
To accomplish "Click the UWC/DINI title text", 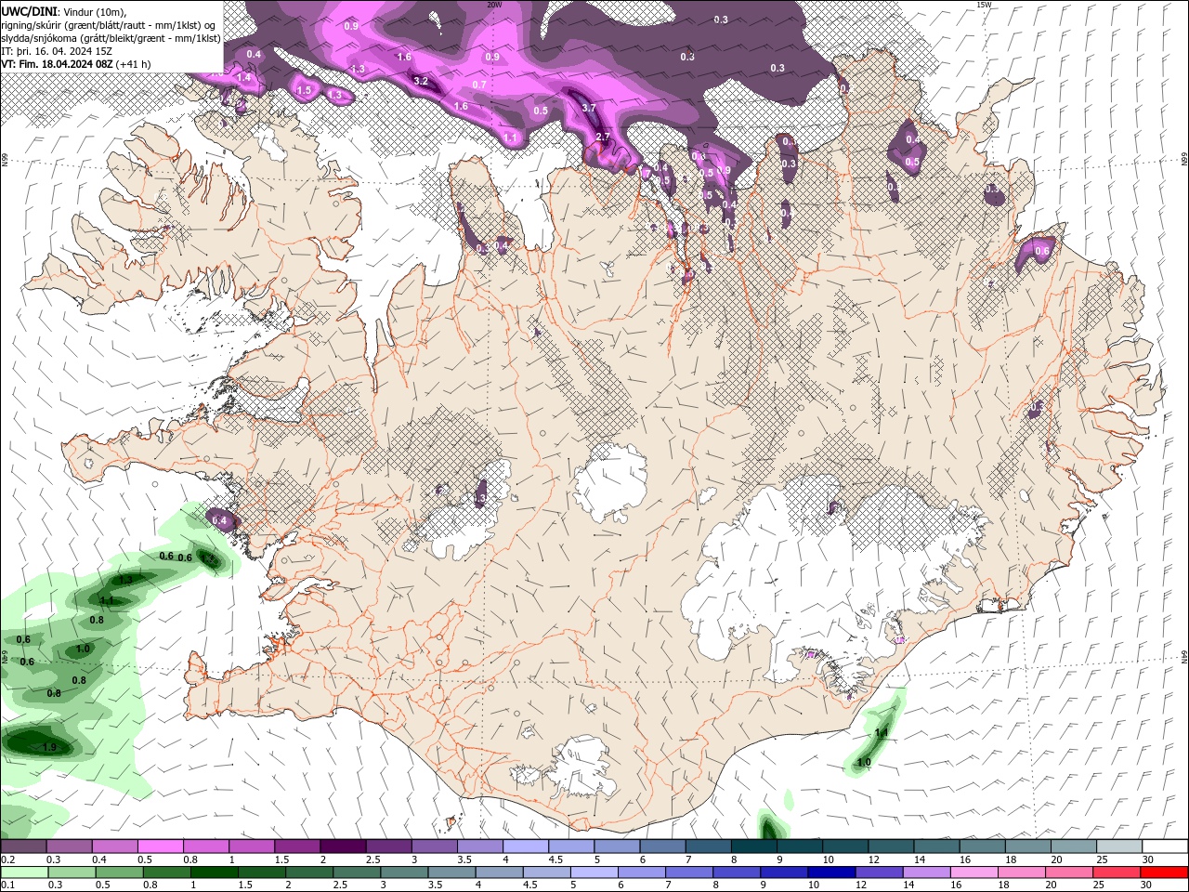I will pyautogui.click(x=29, y=10).
